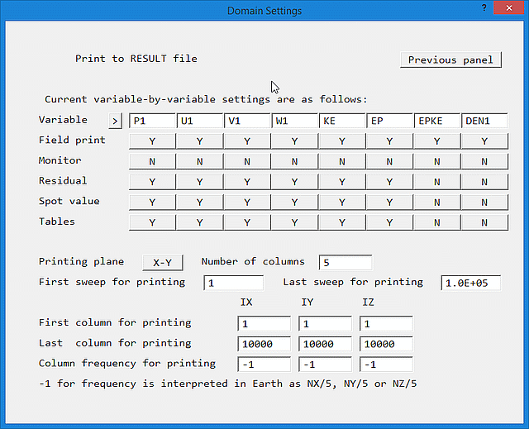Toggle Monitor setting for V1
The image size is (529, 429).
[247, 161]
